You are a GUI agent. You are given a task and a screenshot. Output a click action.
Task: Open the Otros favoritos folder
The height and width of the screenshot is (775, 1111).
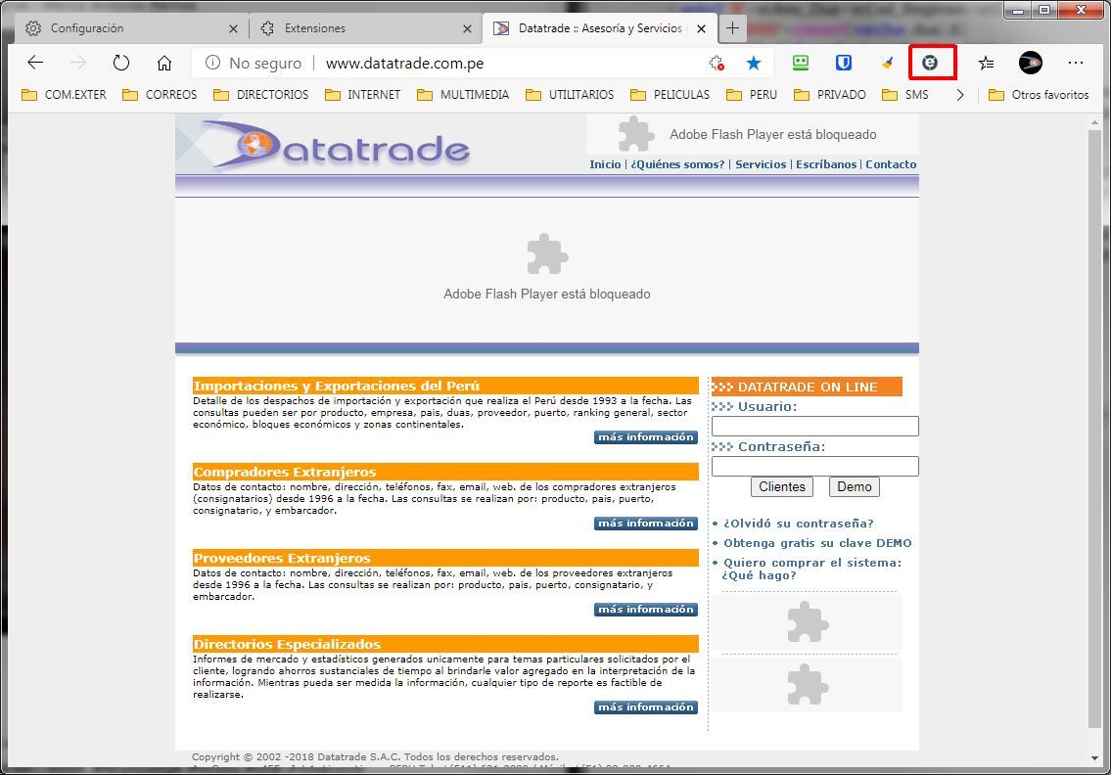pyautogui.click(x=1039, y=95)
